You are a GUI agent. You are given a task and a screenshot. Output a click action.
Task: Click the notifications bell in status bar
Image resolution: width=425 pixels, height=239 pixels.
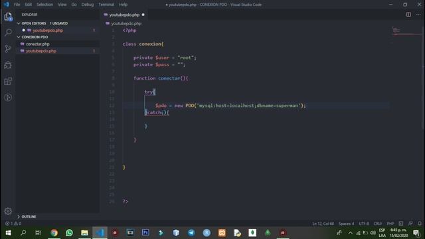(x=420, y=224)
